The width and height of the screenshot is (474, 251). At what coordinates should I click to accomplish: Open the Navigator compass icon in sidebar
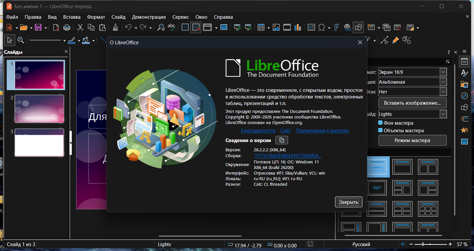(x=464, y=96)
